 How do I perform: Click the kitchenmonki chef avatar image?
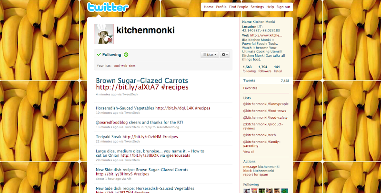point(104,34)
